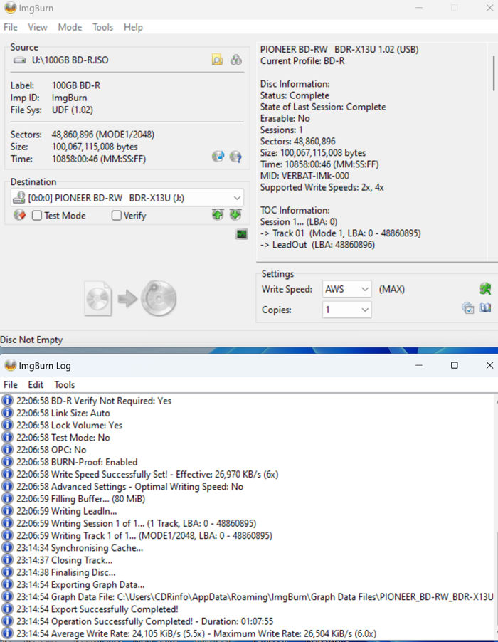Close the ImgBurn Log window
498x642 pixels.
489,365
